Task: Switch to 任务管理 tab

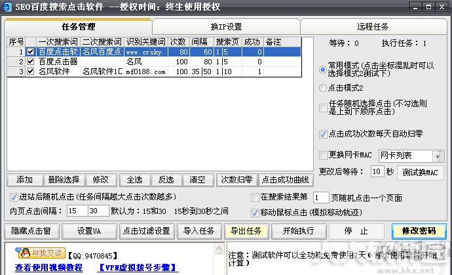Action: (x=78, y=27)
